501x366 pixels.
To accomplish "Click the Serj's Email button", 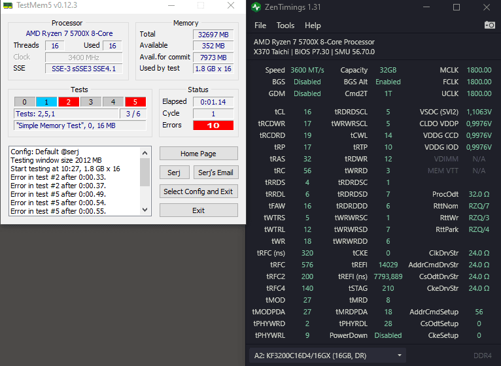I will pos(216,173).
